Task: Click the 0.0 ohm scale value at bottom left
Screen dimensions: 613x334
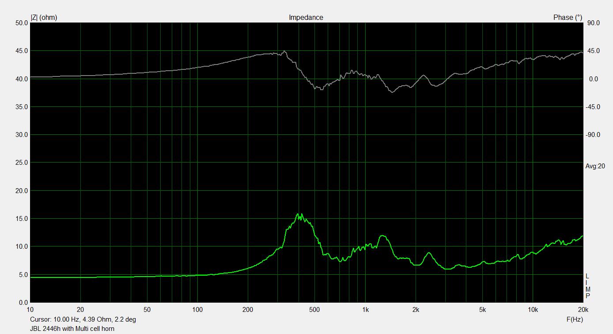Action: pyautogui.click(x=23, y=303)
